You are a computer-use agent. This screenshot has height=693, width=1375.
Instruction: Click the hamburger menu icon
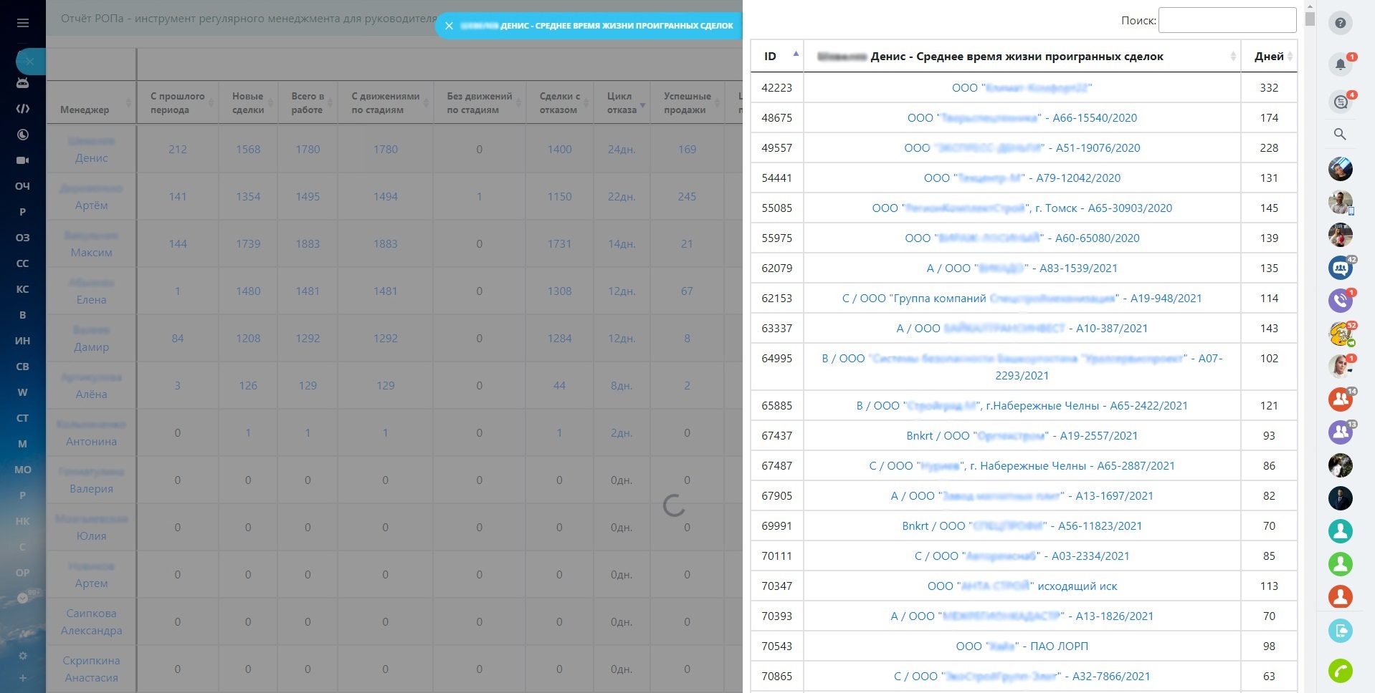[x=23, y=23]
